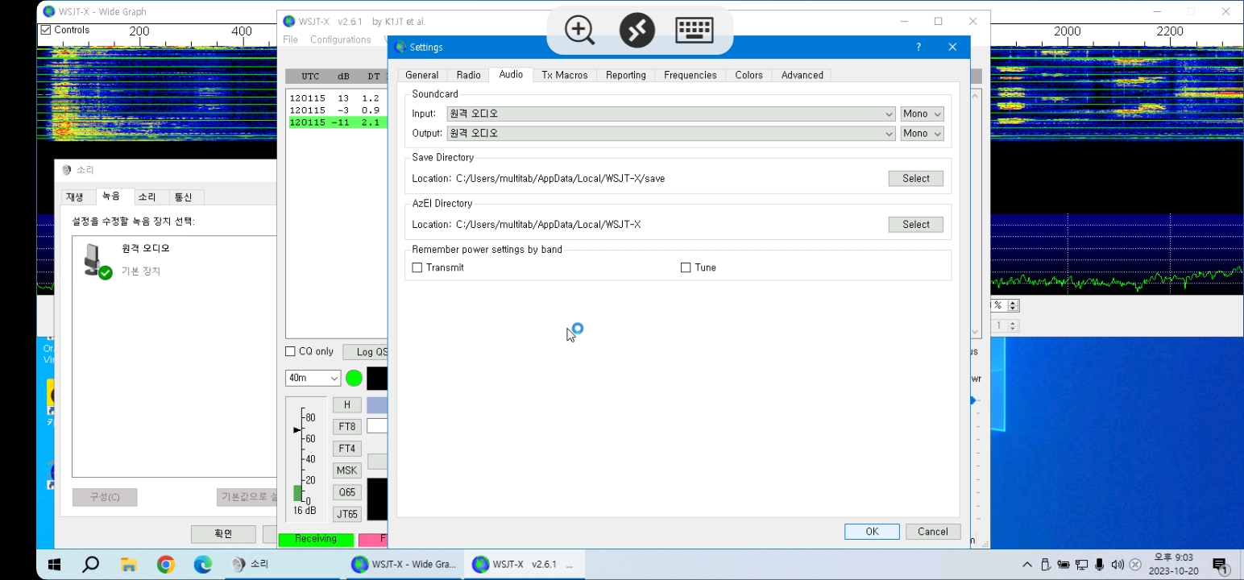The image size is (1244, 580).
Task: Click the green circular status indicator by 40m
Action: [x=354, y=378]
